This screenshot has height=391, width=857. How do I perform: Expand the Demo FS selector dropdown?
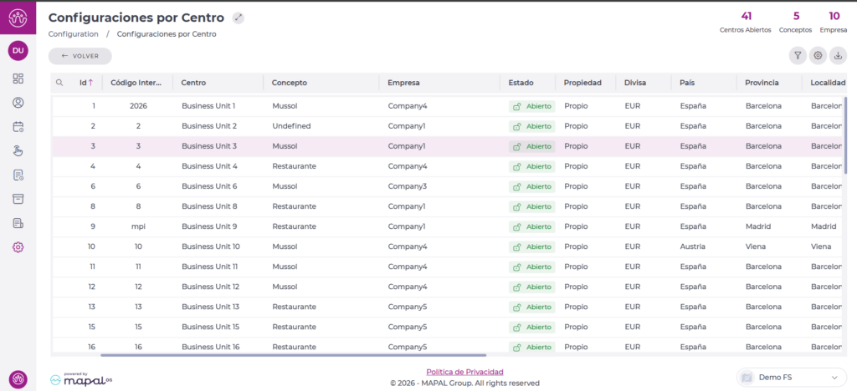pyautogui.click(x=792, y=378)
